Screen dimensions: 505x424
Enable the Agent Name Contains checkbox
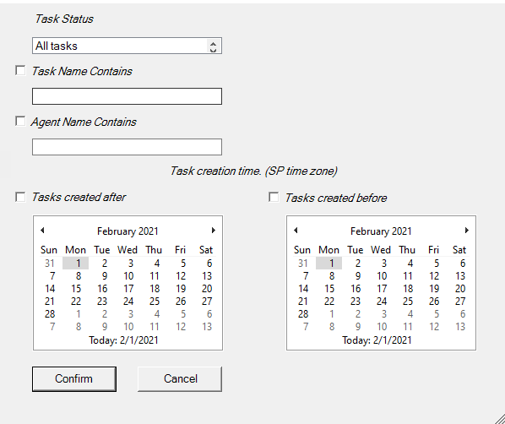click(x=20, y=122)
